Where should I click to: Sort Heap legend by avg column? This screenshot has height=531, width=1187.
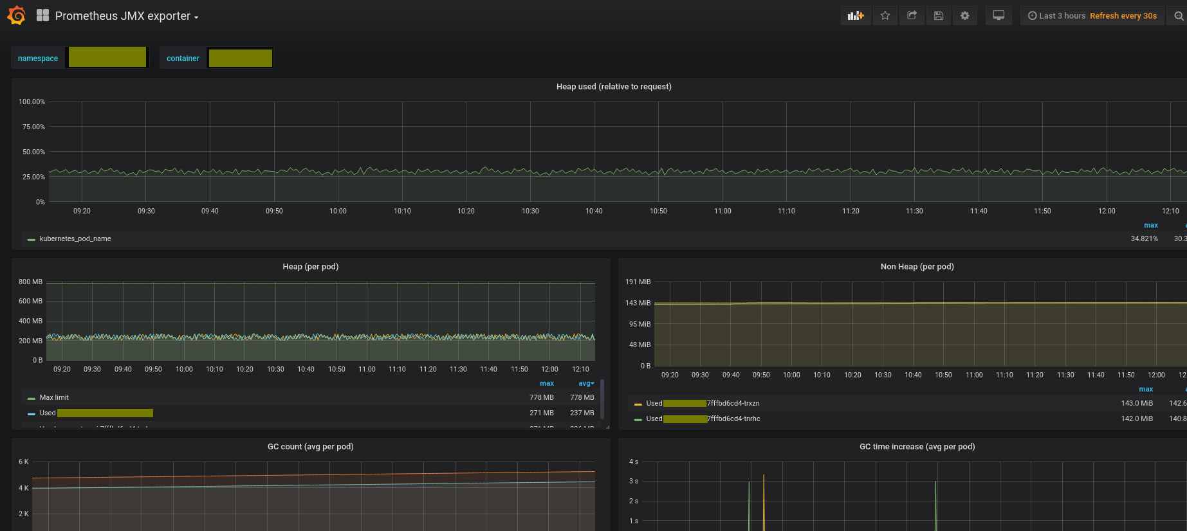(x=585, y=383)
